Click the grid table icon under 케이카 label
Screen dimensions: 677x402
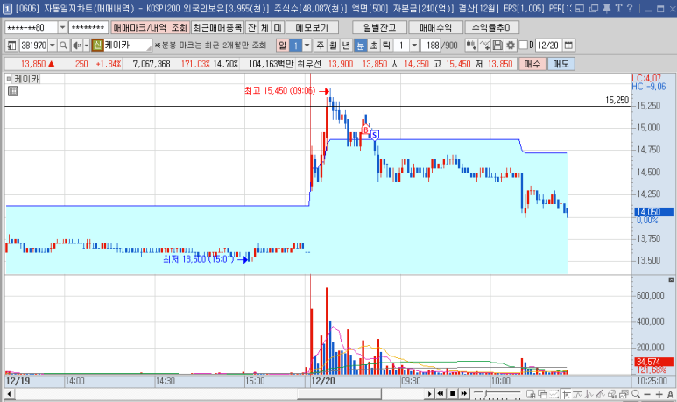tap(13, 91)
